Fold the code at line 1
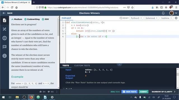This screenshot has height=100, width=179. tap(65, 22)
